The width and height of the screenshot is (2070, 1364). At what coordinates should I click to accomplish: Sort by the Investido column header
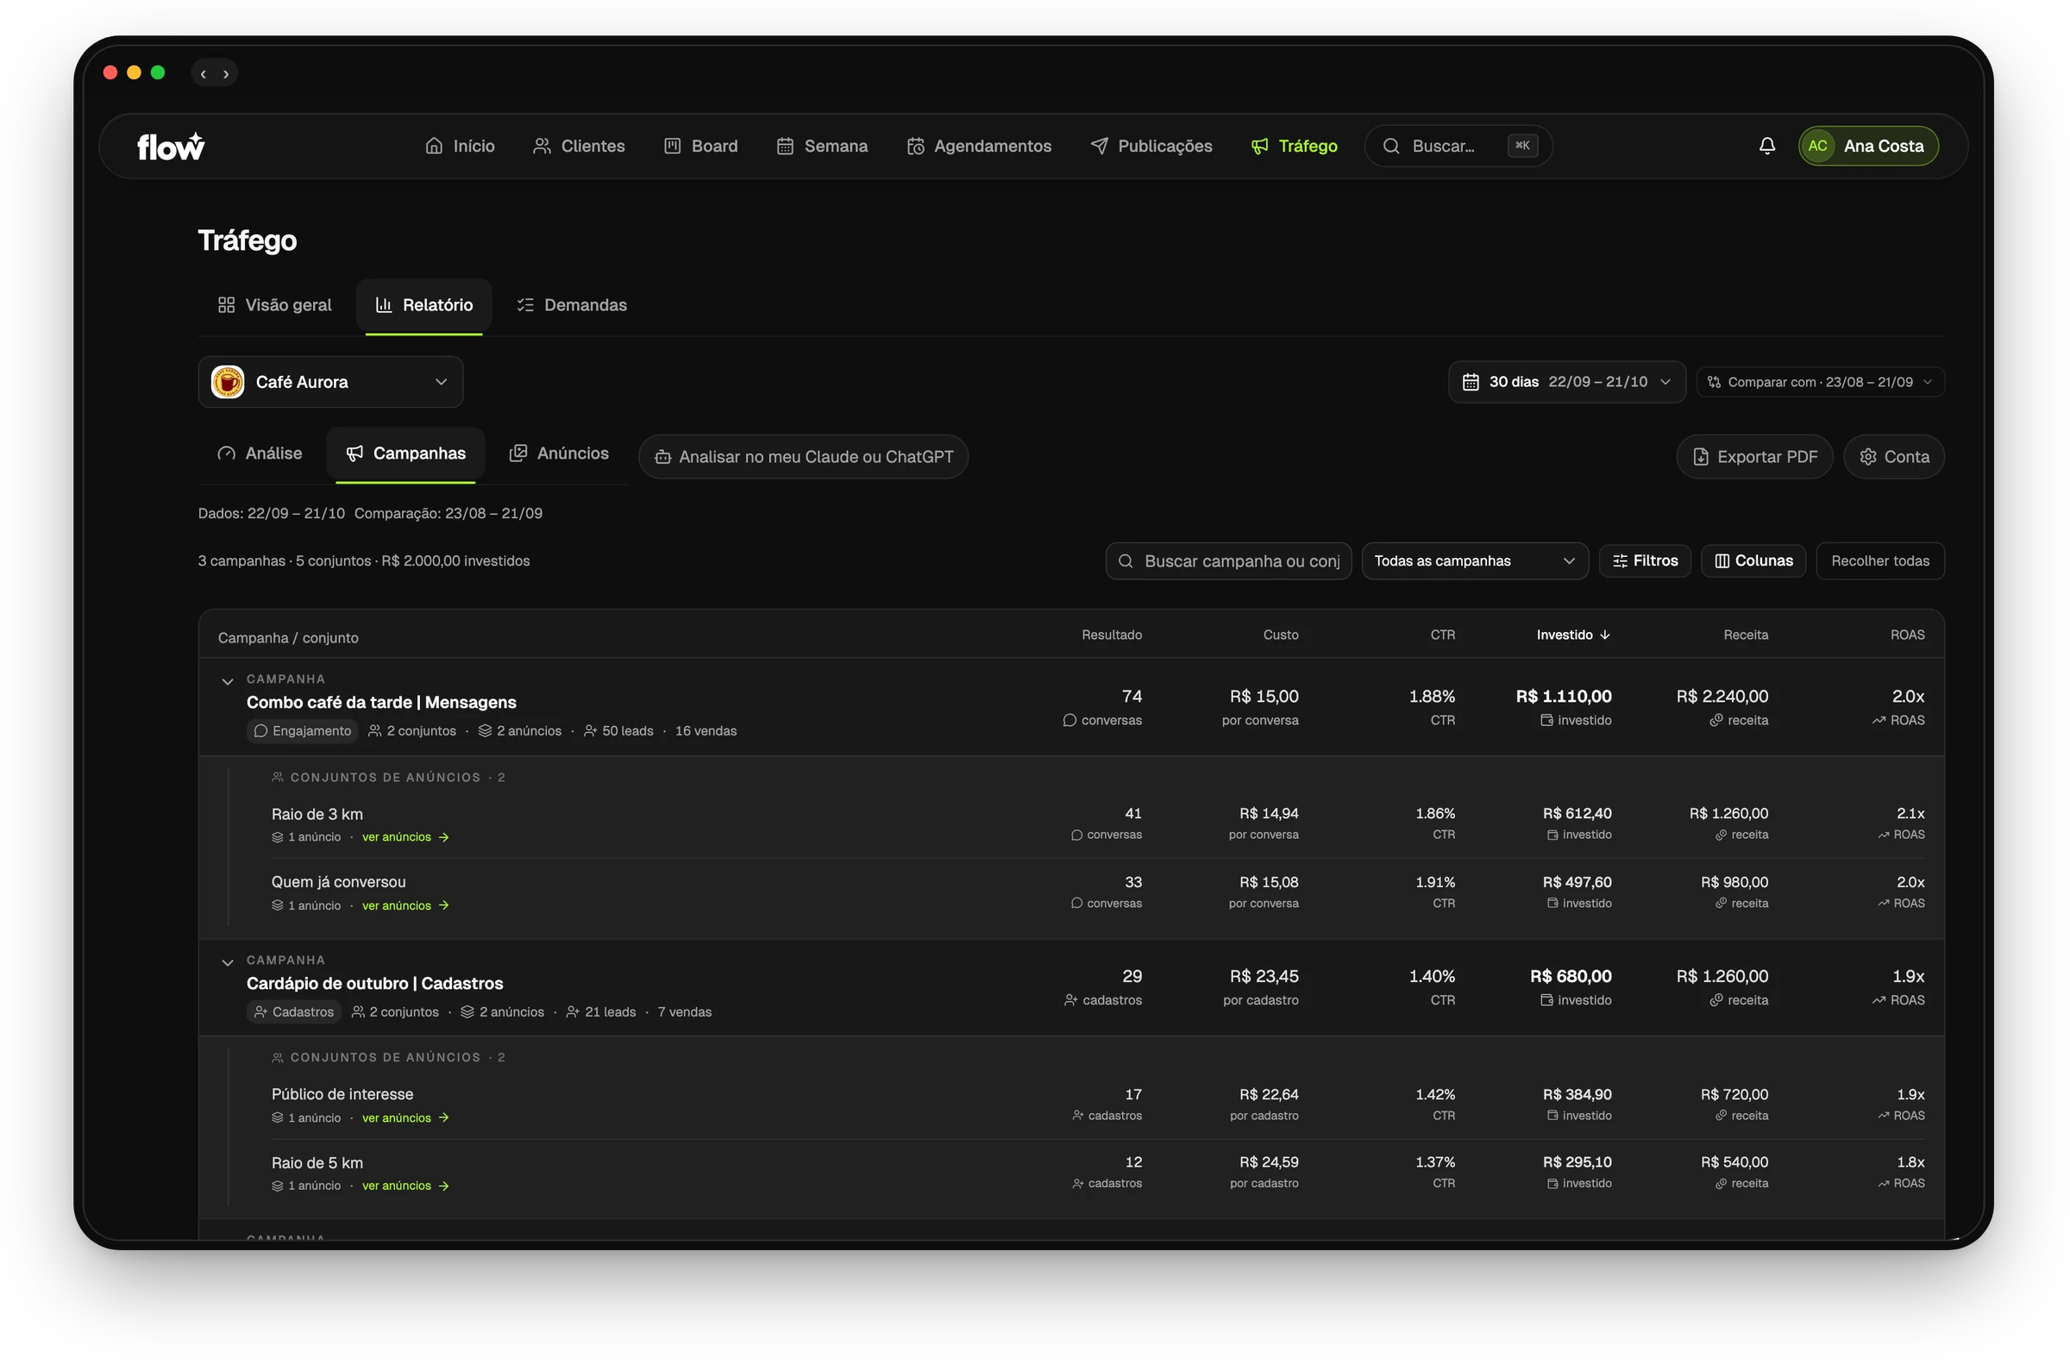1572,635
